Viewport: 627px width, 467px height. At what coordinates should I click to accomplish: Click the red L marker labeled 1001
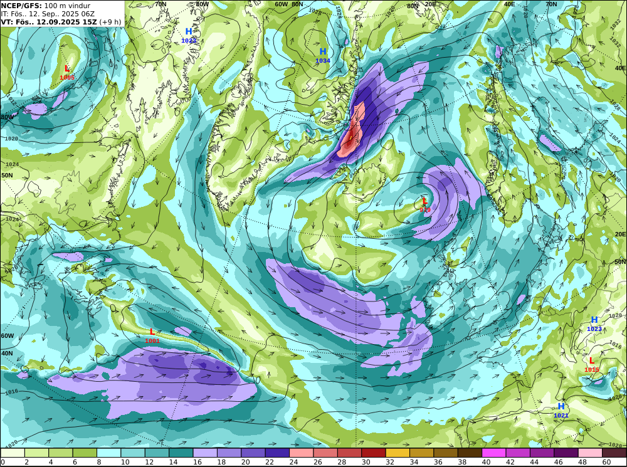click(x=152, y=332)
